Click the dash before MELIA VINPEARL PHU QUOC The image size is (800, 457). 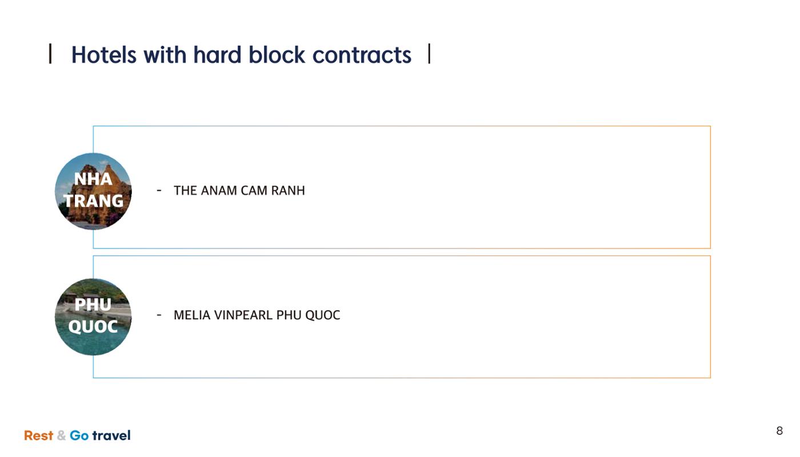coord(159,315)
